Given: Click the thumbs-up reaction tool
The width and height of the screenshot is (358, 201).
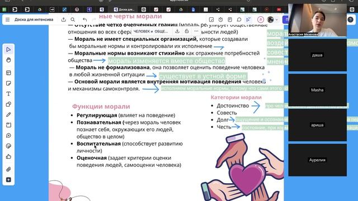Looking at the screenshot, I should [8, 156].
